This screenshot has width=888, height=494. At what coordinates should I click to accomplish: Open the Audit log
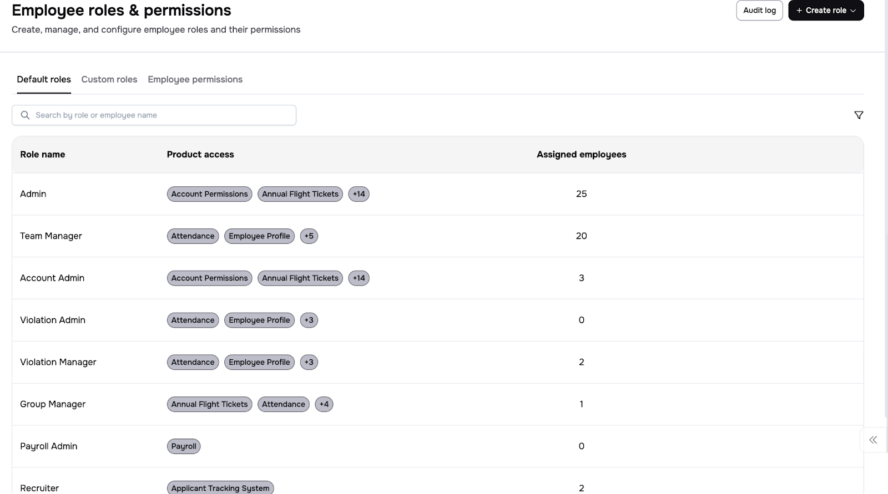759,11
